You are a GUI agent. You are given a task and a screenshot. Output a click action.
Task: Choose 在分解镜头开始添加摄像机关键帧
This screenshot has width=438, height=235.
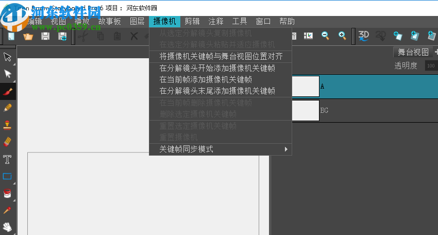[x=221, y=68]
